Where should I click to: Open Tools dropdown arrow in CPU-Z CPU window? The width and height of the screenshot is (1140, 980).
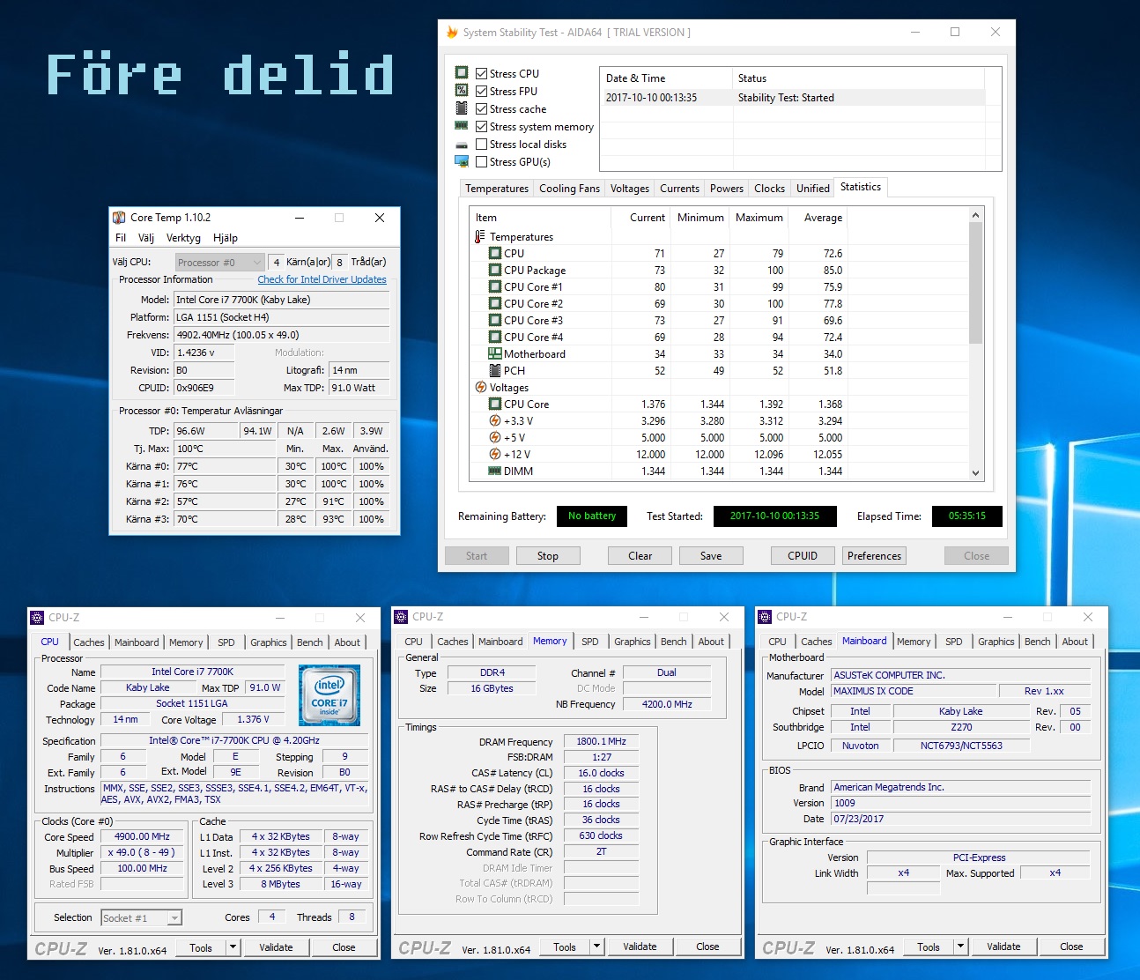click(x=233, y=947)
